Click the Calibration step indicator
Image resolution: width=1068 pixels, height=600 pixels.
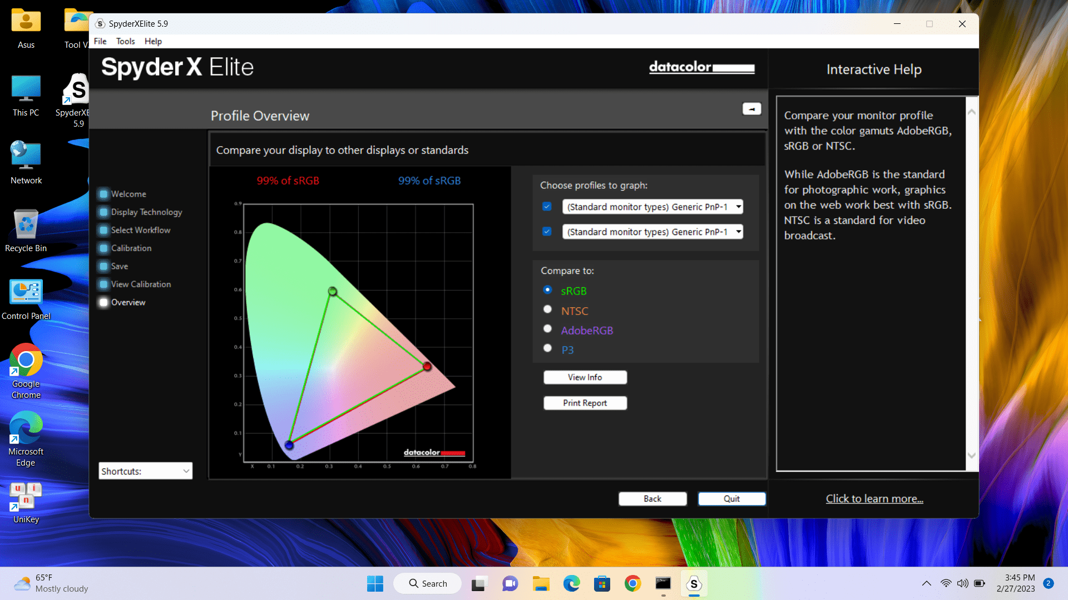pyautogui.click(x=103, y=248)
